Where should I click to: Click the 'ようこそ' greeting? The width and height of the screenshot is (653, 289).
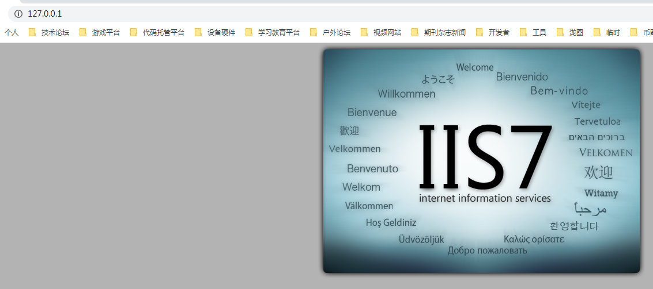438,79
